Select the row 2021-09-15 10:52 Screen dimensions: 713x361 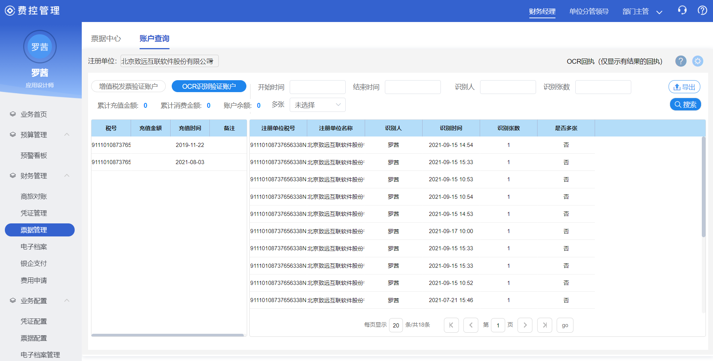coord(422,283)
